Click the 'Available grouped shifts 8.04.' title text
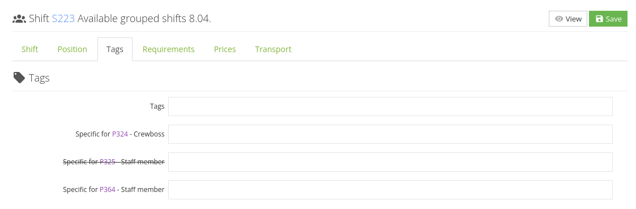 (144, 19)
